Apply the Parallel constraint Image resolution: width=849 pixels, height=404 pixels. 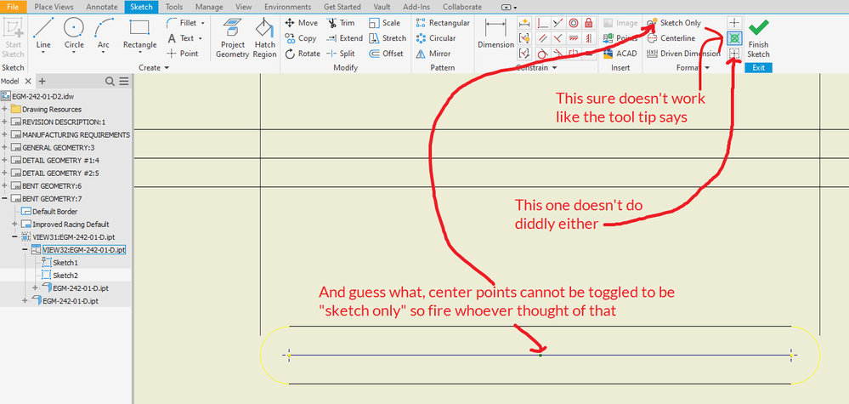click(541, 38)
